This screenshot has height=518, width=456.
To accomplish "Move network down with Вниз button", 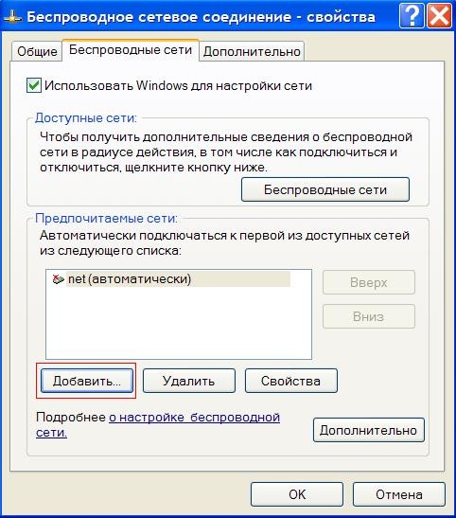I will (369, 316).
